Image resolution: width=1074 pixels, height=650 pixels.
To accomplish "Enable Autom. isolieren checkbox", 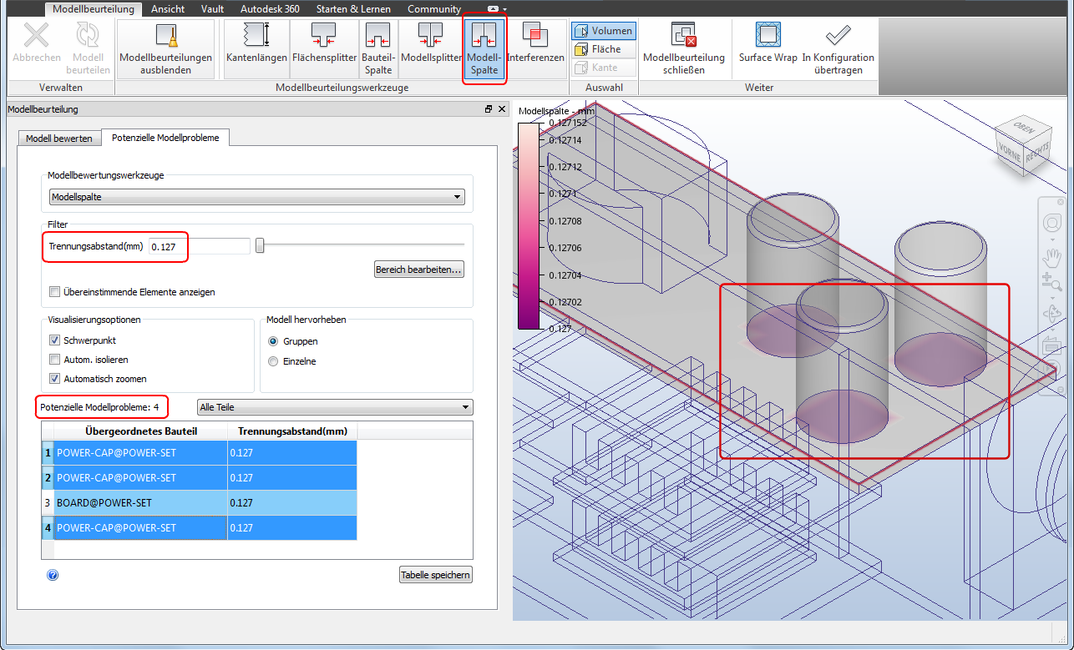I will [55, 360].
